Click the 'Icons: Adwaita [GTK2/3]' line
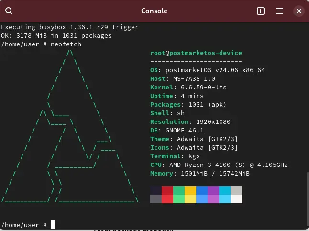This screenshot has height=231, width=309. pos(194,148)
